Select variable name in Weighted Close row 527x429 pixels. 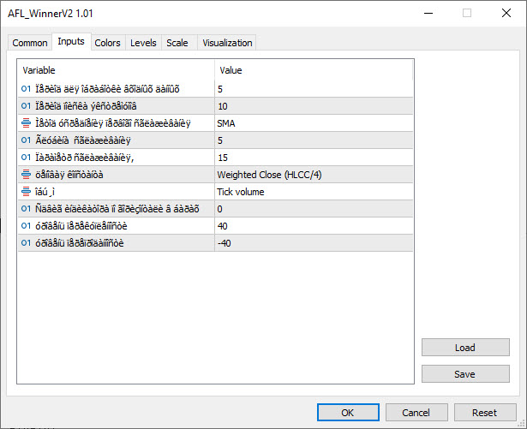[69, 175]
